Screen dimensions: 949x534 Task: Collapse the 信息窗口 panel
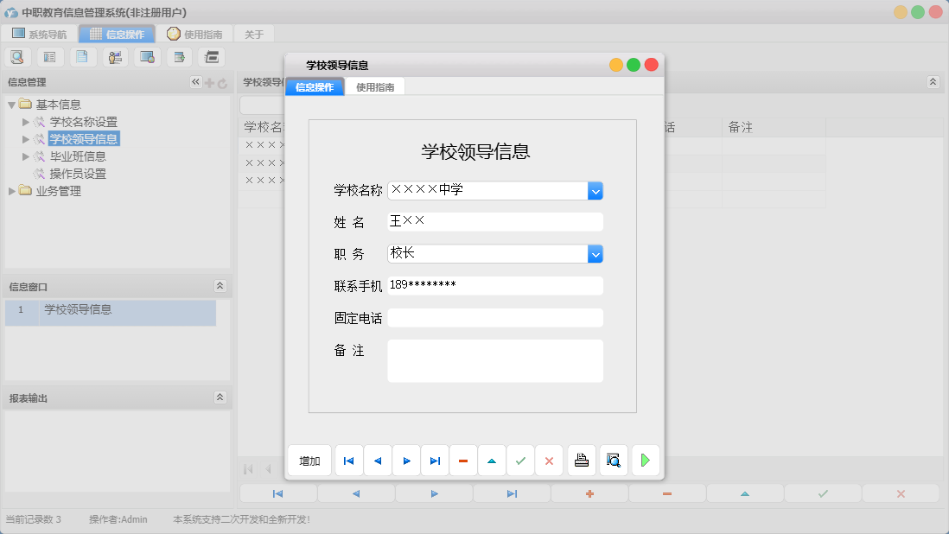[x=221, y=286]
